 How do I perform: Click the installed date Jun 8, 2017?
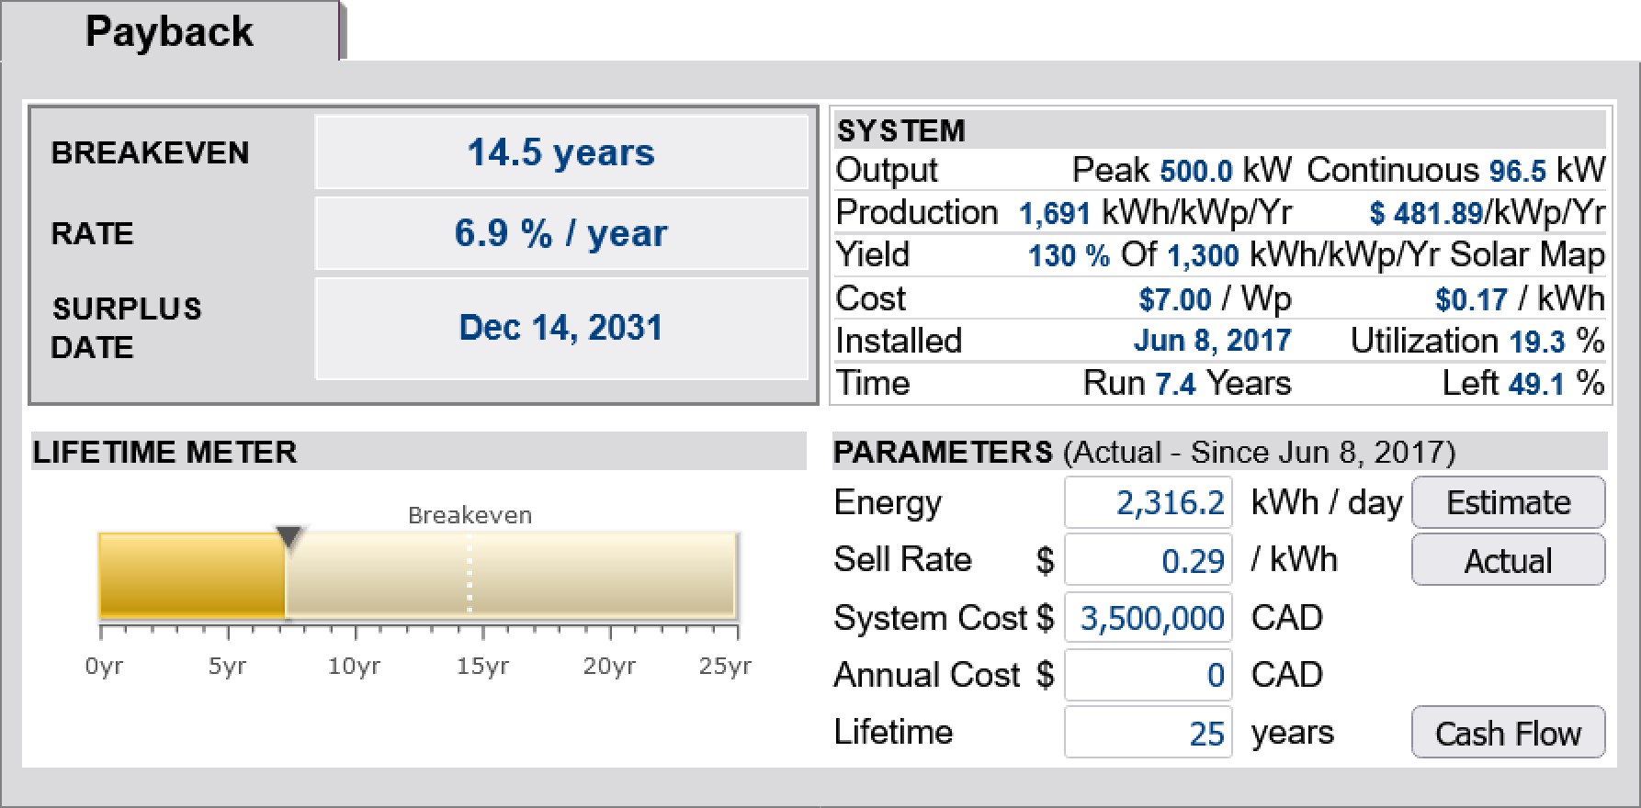[x=1212, y=341]
